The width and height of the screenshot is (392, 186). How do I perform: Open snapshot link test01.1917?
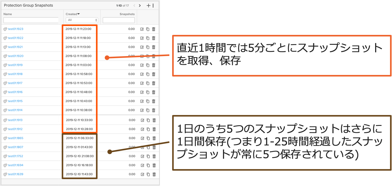[x=15, y=83]
